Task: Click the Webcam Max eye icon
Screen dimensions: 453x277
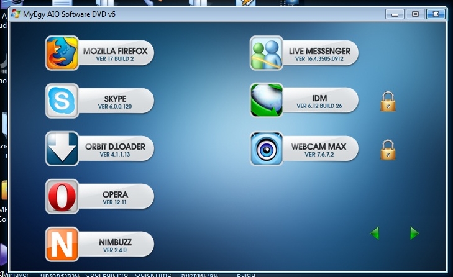Action: pos(267,149)
